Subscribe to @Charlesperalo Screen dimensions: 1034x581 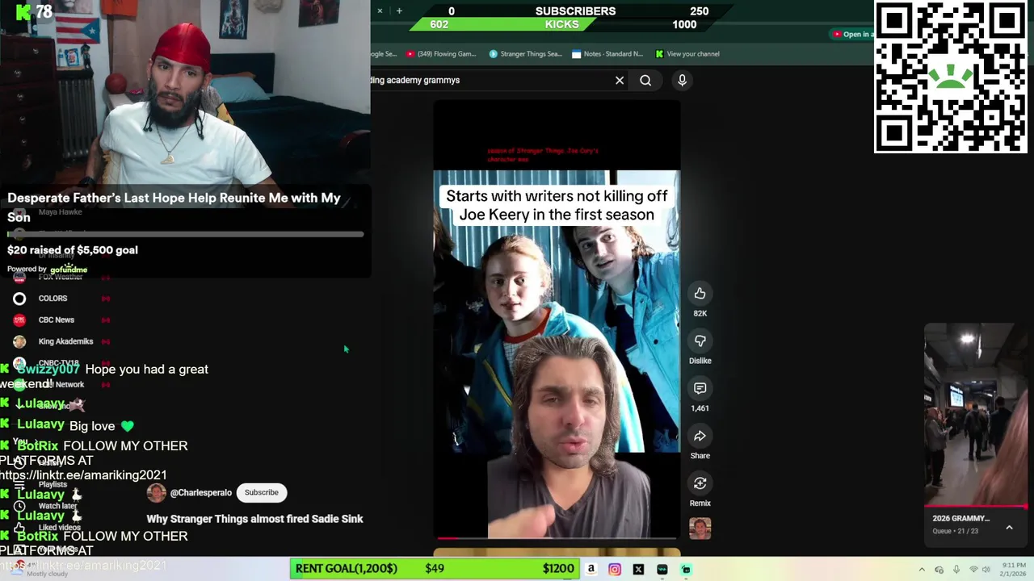pyautogui.click(x=261, y=492)
